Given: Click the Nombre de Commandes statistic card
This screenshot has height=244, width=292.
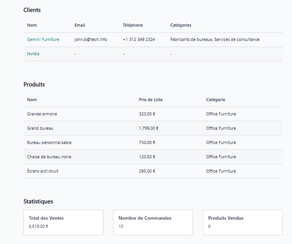Looking at the screenshot, I should point(153,222).
